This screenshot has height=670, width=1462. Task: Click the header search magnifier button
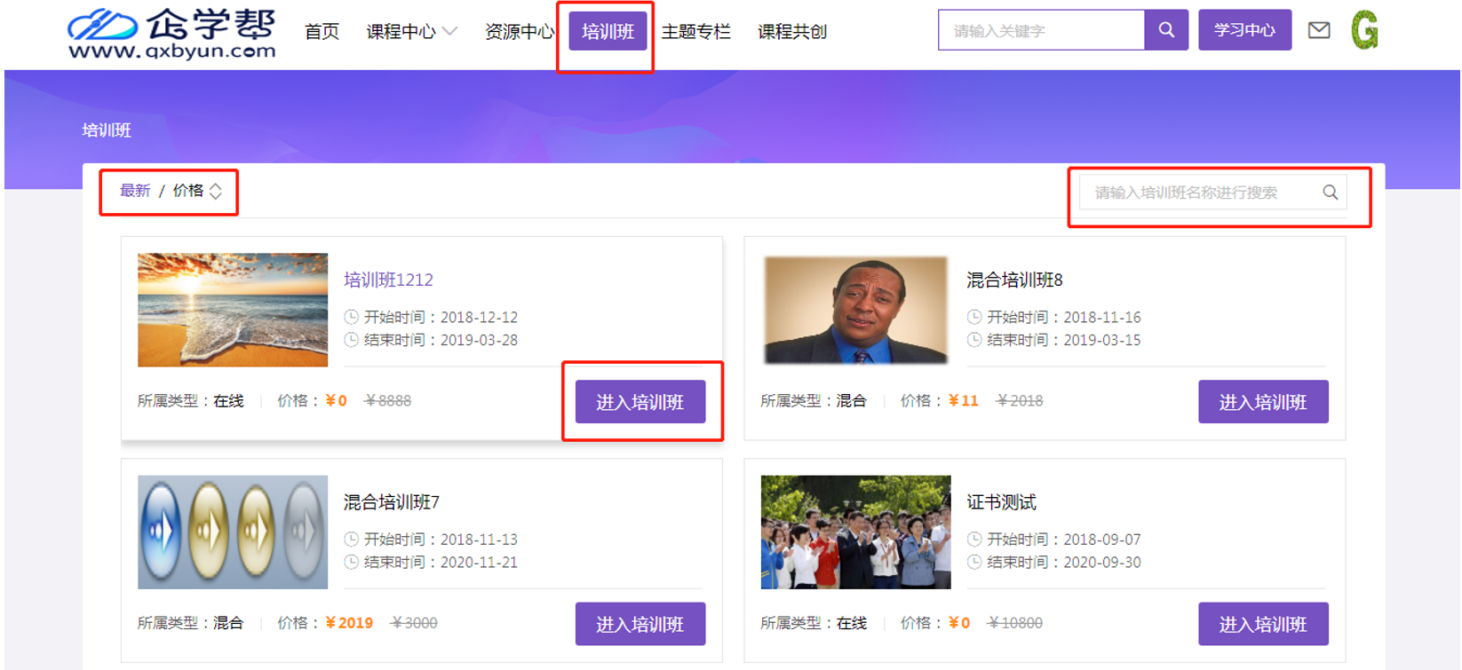pyautogui.click(x=1165, y=30)
